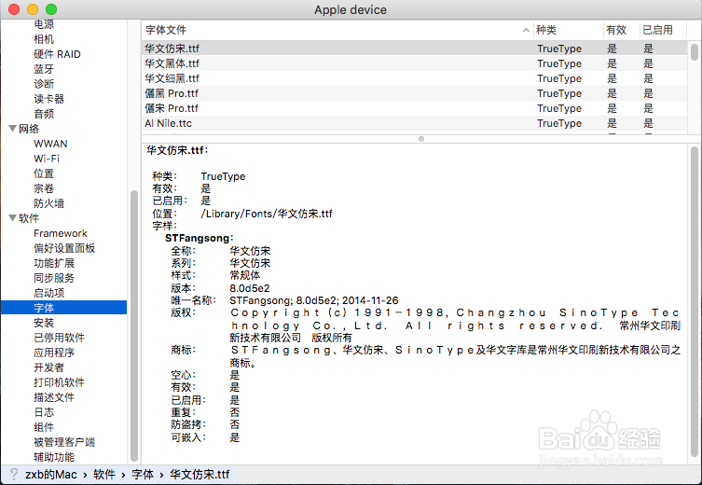The image size is (702, 485).
Task: Open 硬件 RAID in the sidebar
Action: [x=57, y=54]
